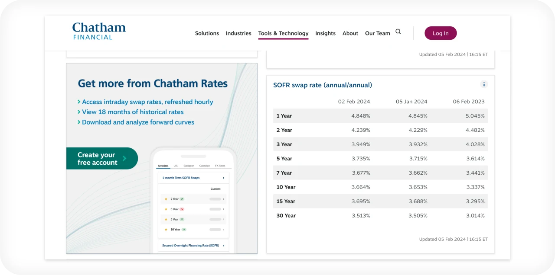The image size is (555, 275).
Task: Click the 4.229% value
Action: (418, 130)
